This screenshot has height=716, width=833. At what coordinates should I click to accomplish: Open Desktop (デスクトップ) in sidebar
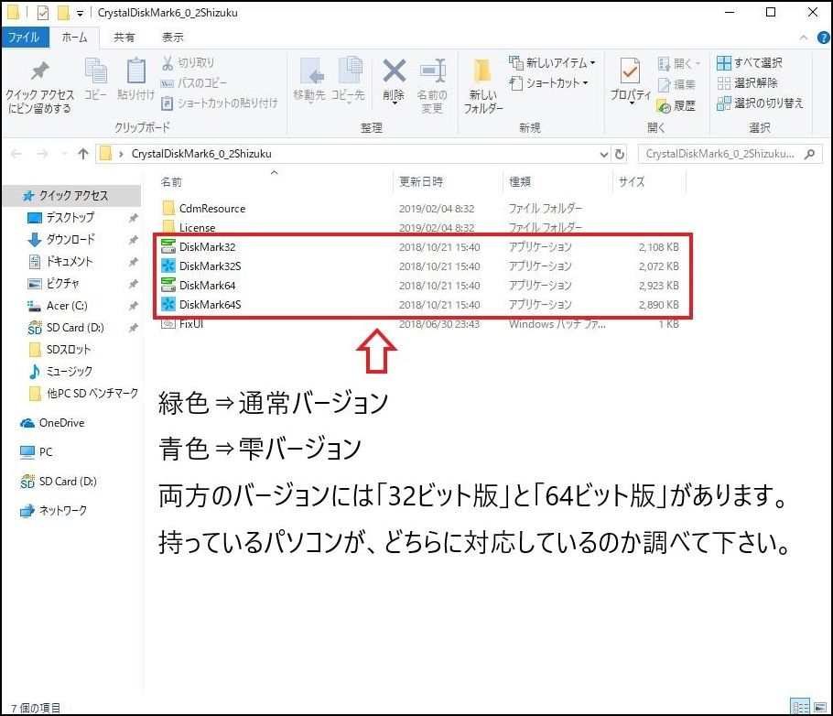(x=70, y=218)
